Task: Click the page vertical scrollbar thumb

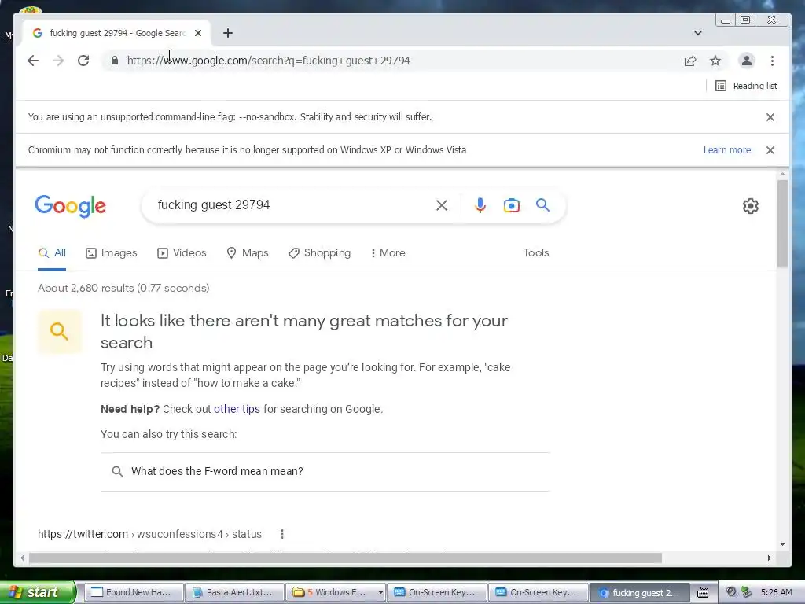Action: [782, 223]
